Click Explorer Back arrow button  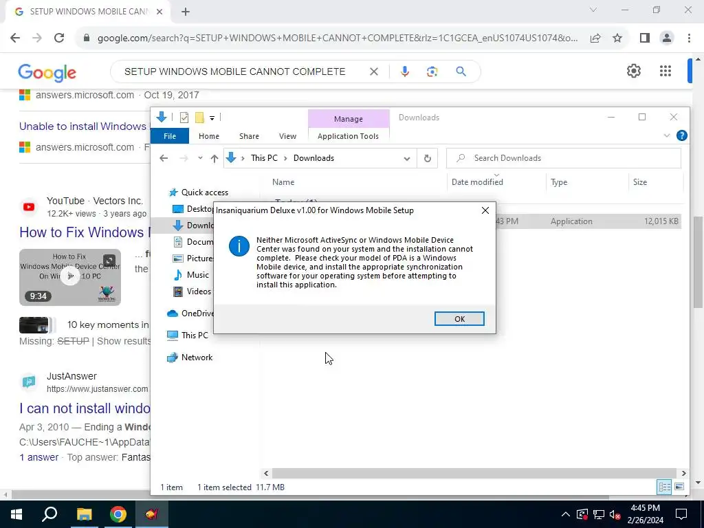tap(164, 158)
